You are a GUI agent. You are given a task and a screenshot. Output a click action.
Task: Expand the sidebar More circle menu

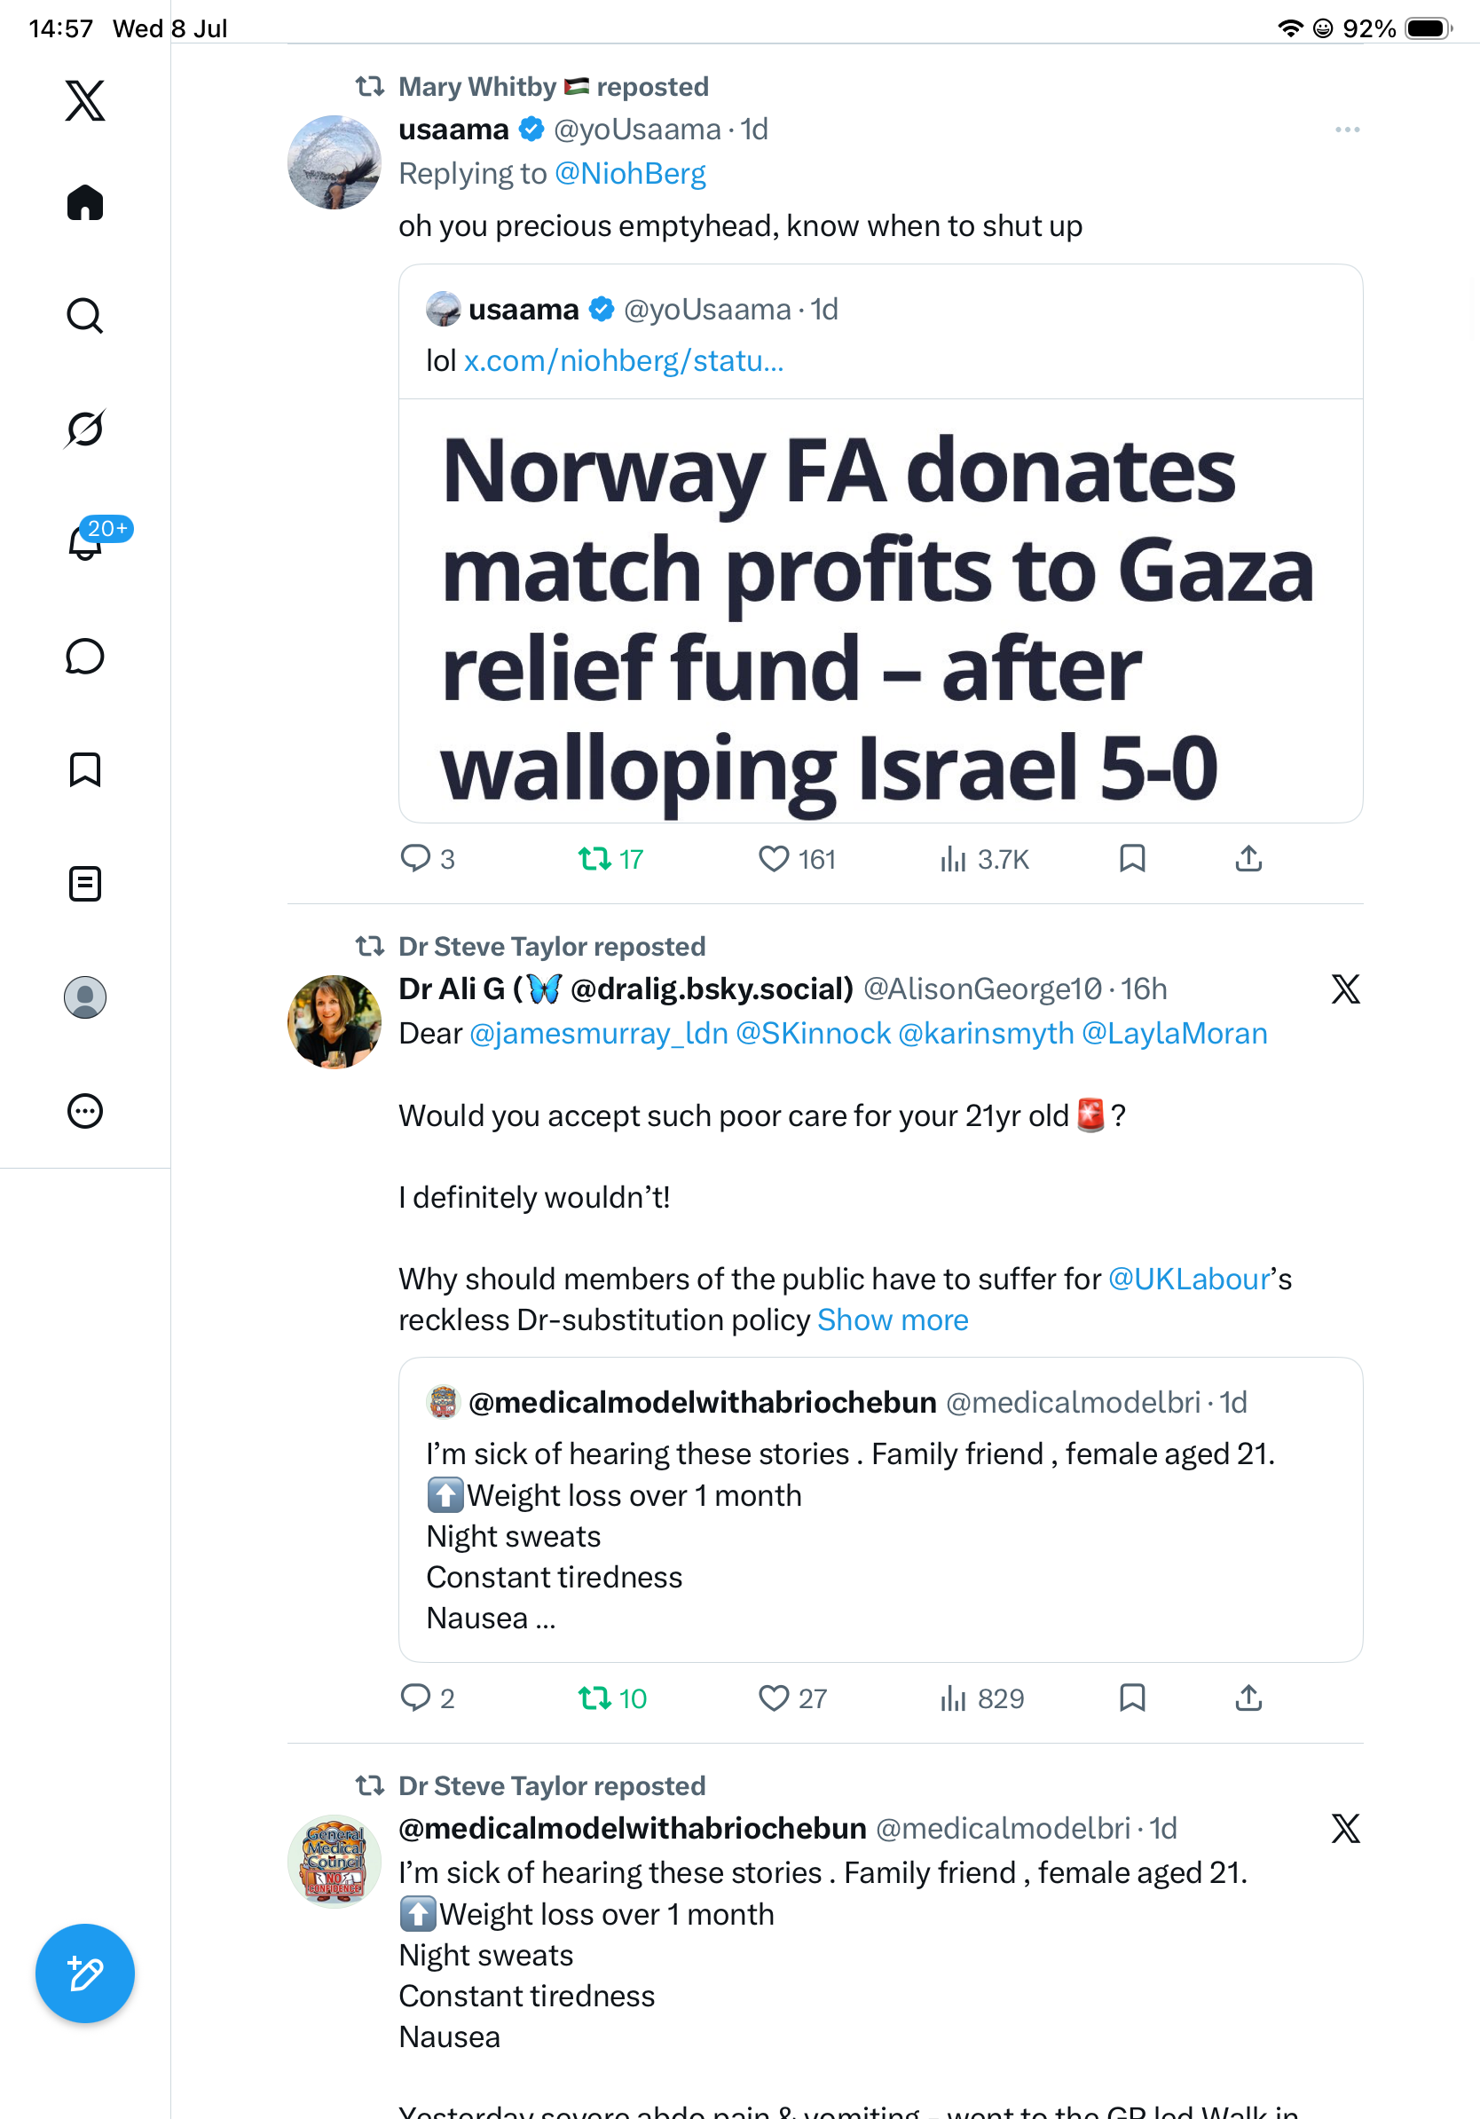click(x=85, y=1110)
